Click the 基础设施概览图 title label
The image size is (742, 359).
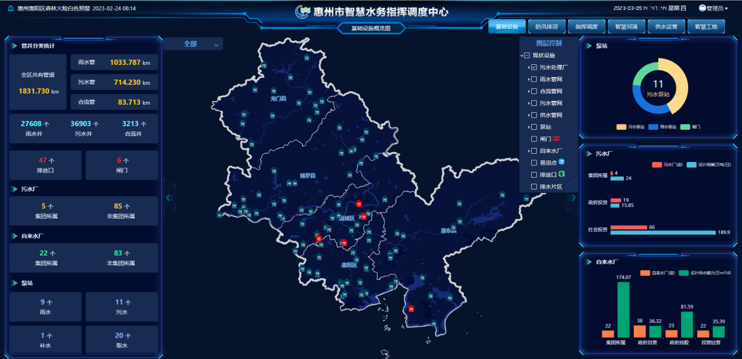(x=370, y=28)
